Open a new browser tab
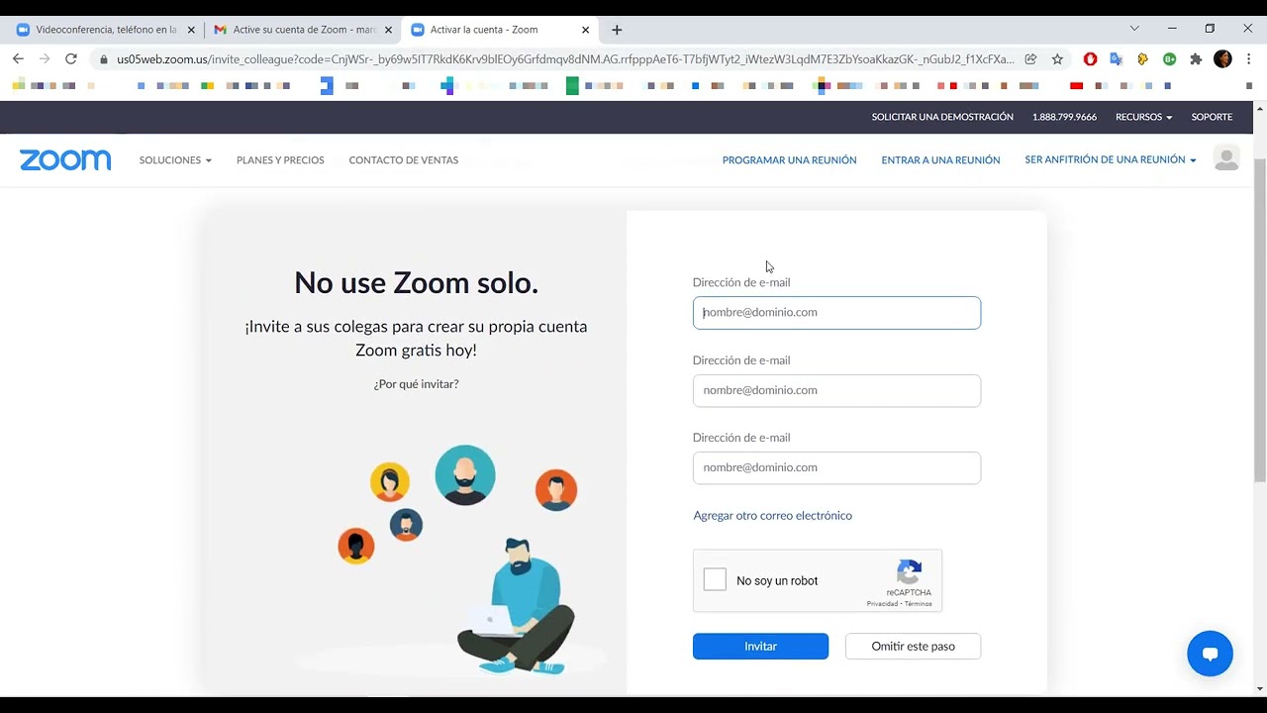Viewport: 1267px width, 713px height. (x=617, y=30)
